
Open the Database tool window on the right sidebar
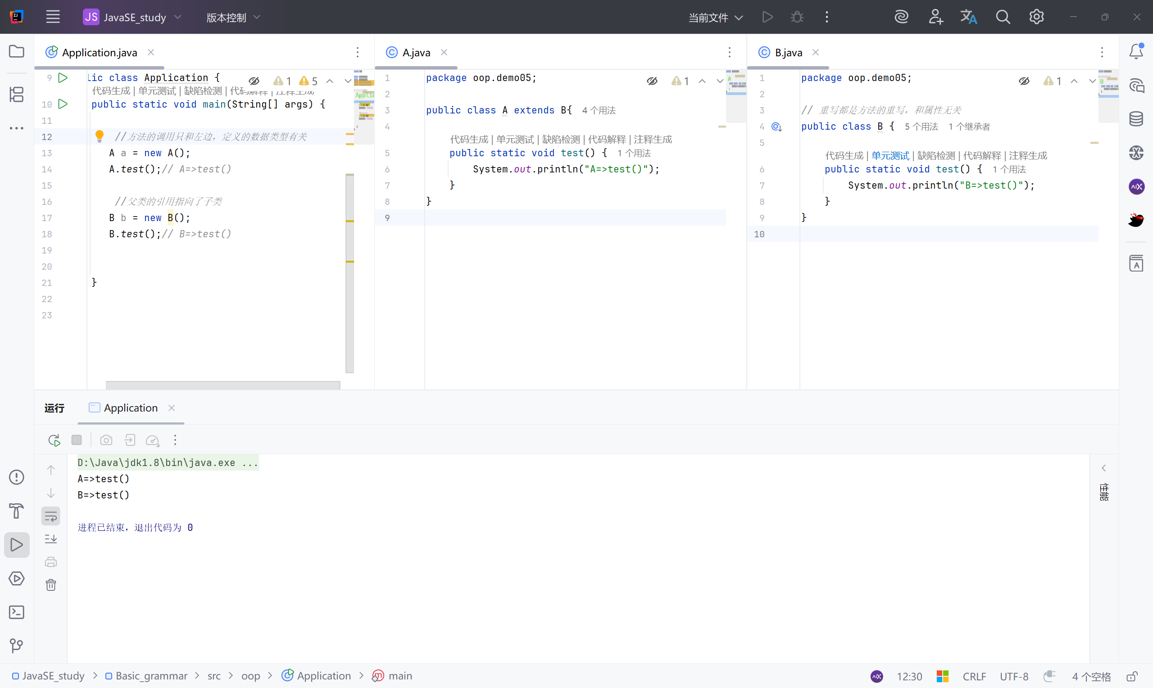click(x=1136, y=119)
